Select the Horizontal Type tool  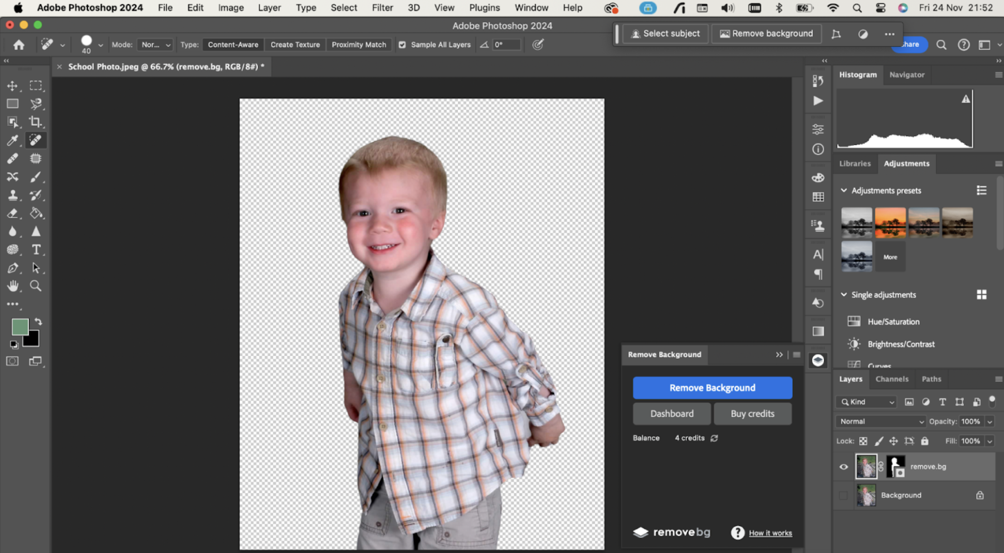tap(36, 250)
